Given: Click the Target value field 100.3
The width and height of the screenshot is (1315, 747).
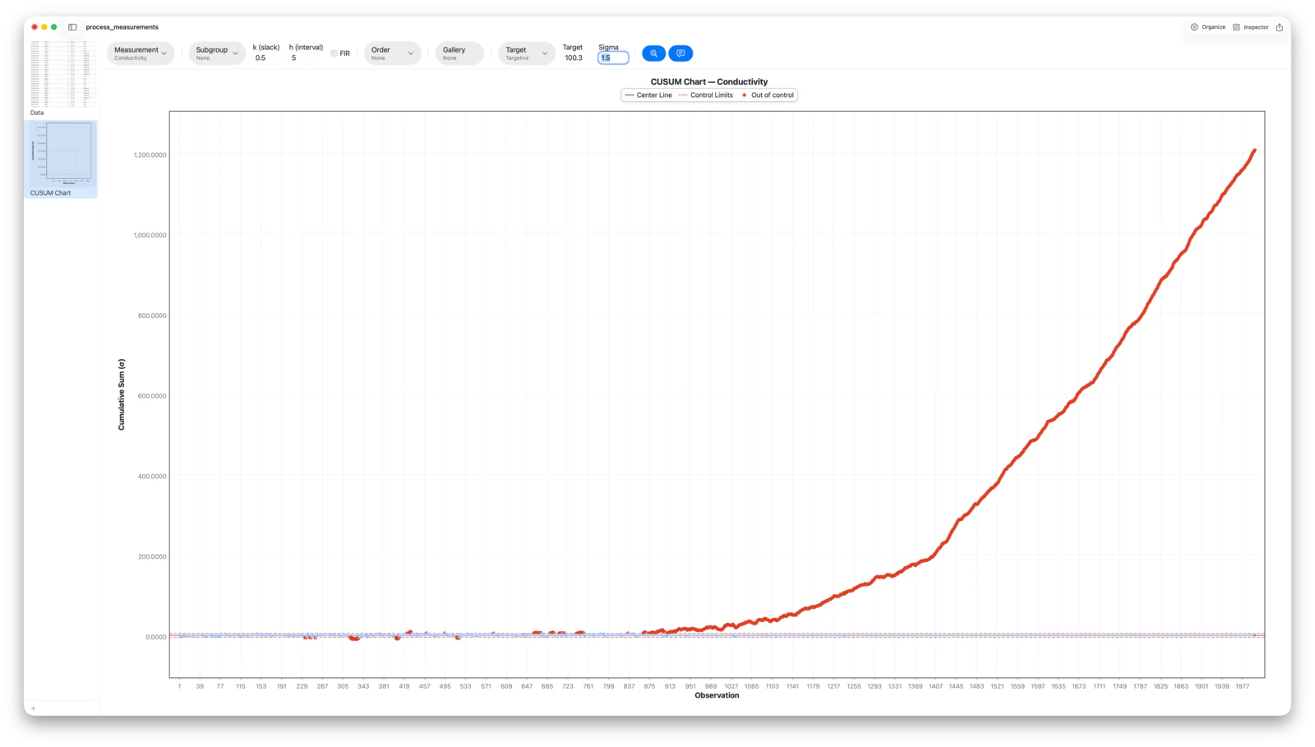Looking at the screenshot, I should (x=574, y=58).
